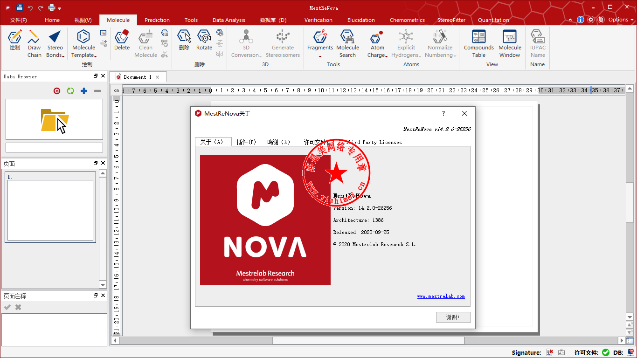Collapse the ribbon with the chevron arrow
The height and width of the screenshot is (358, 637).
[571, 20]
